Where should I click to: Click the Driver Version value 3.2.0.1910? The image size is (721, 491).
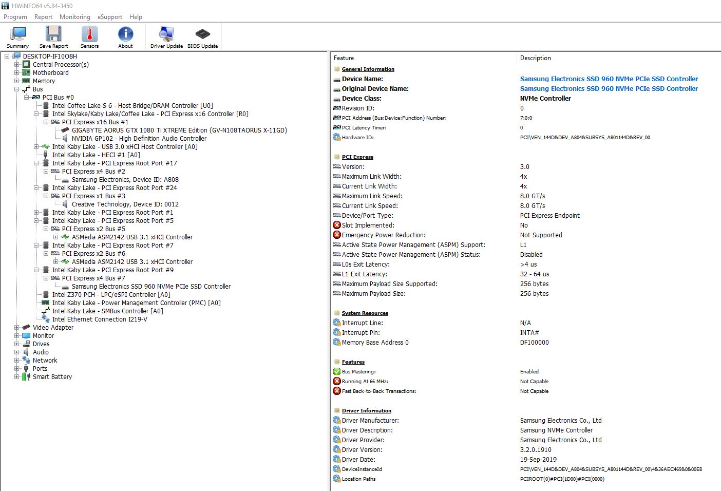[x=536, y=450]
